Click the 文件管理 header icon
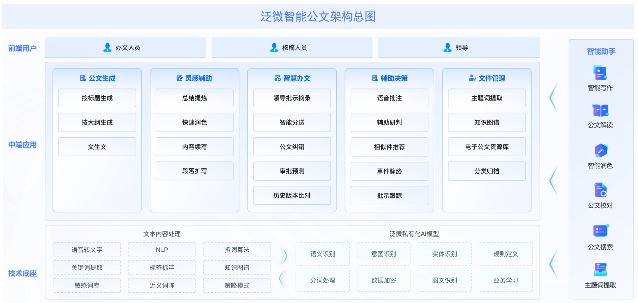The height and width of the screenshot is (303, 638). tap(472, 78)
